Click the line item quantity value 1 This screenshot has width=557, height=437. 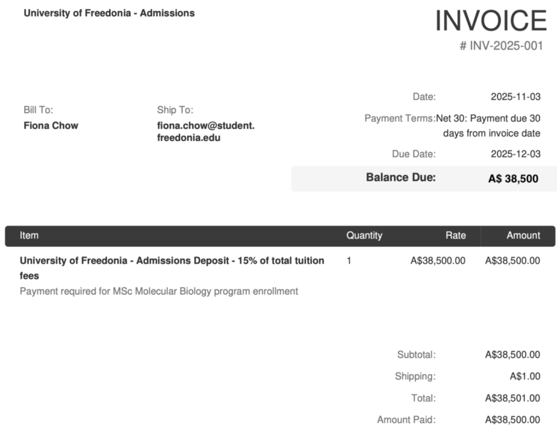pyautogui.click(x=349, y=261)
